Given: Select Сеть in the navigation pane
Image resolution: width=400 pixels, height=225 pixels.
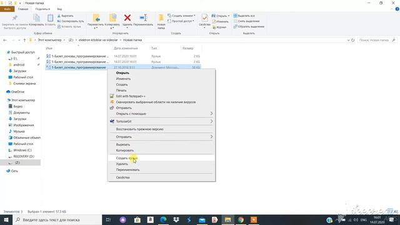Looking at the screenshot, I should point(14,171).
